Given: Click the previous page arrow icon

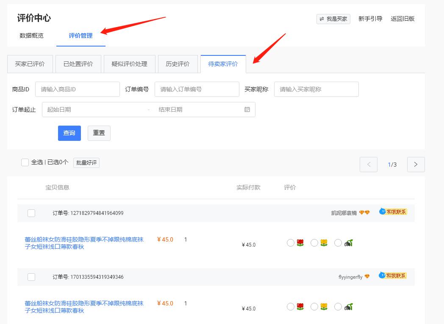Looking at the screenshot, I should pos(368,165).
